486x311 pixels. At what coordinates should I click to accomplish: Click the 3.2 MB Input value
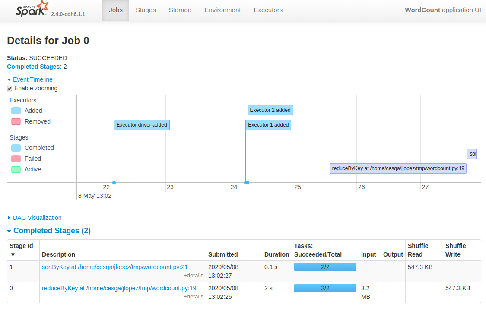366,292
